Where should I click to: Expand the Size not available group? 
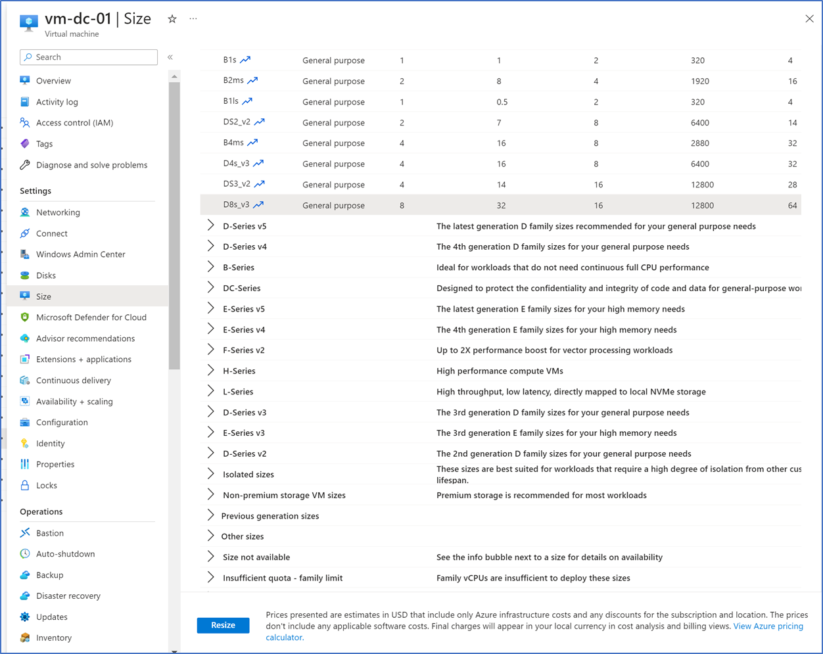pyautogui.click(x=210, y=557)
